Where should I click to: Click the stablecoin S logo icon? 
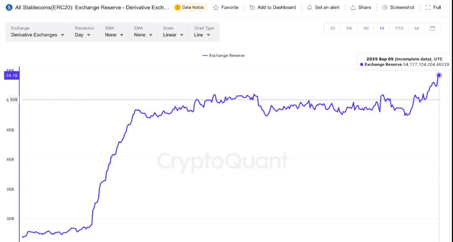point(8,8)
